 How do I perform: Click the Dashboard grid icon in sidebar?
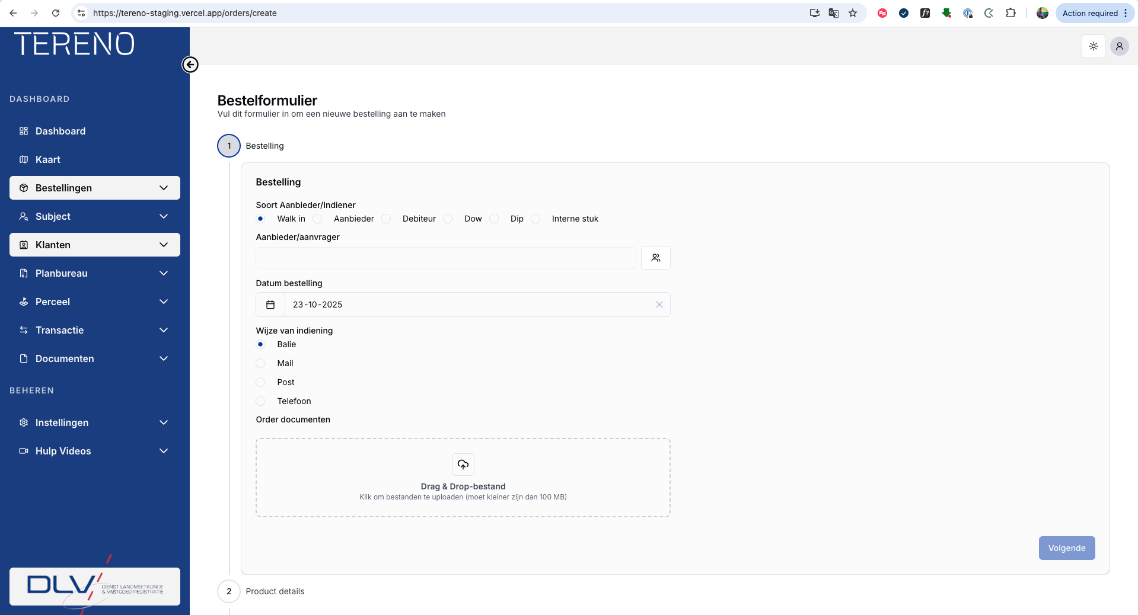(x=24, y=131)
